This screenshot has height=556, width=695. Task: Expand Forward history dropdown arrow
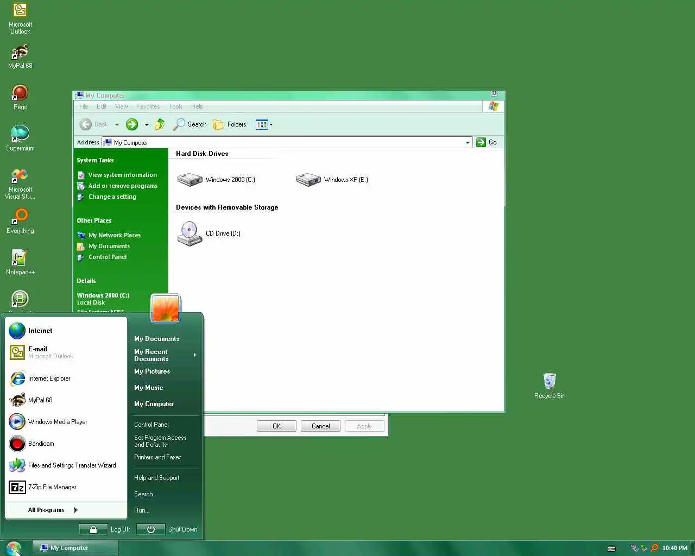click(147, 124)
